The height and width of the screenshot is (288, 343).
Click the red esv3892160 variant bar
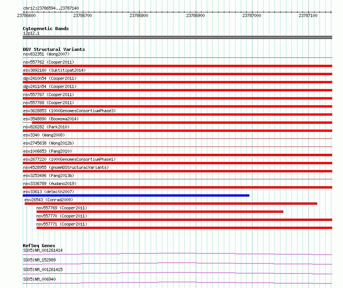pyautogui.click(x=177, y=74)
